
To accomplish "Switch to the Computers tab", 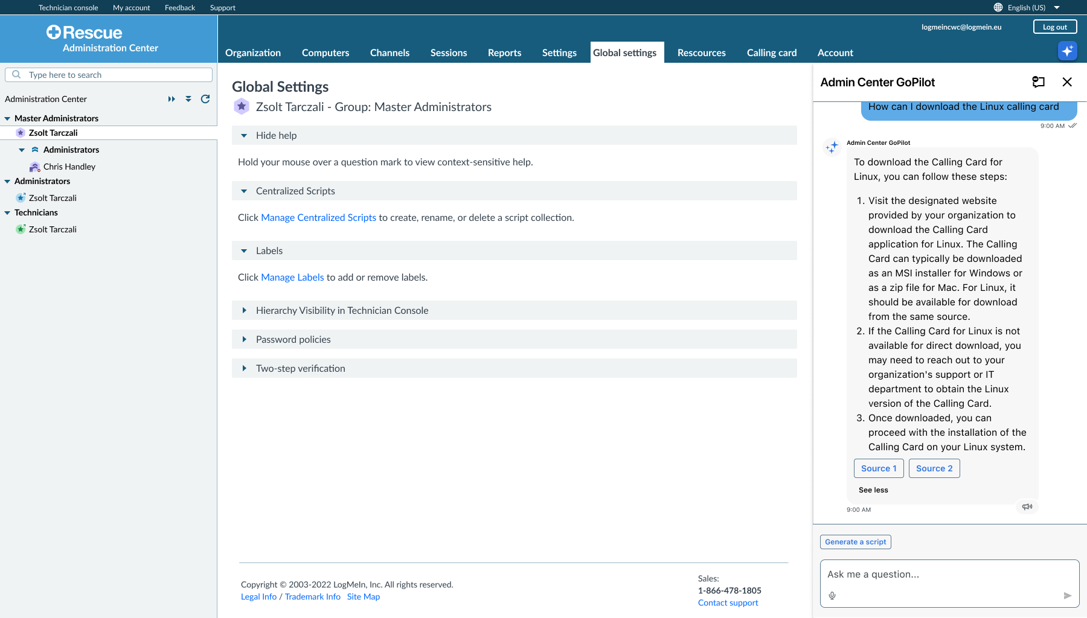I will (x=325, y=53).
